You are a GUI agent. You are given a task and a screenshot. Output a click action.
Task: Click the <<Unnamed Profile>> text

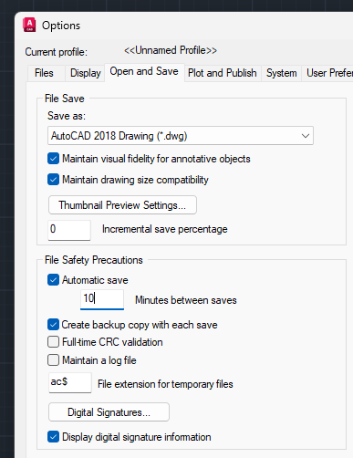pos(171,50)
